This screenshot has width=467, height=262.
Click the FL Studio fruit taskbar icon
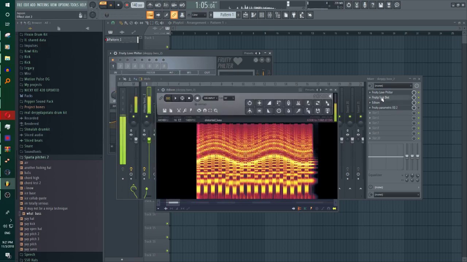[x=7, y=184]
